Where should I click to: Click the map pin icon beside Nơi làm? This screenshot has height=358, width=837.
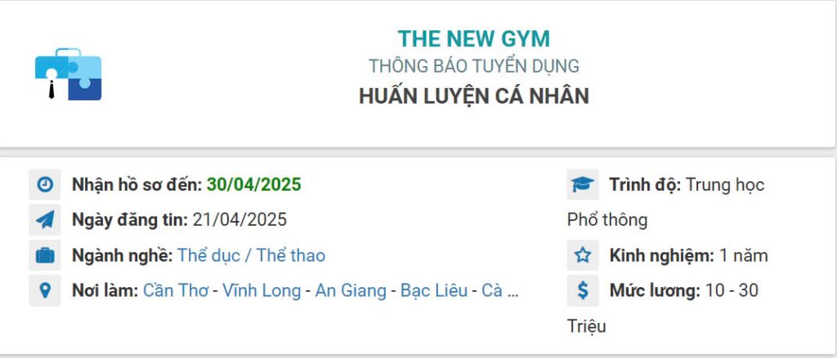[x=45, y=290]
